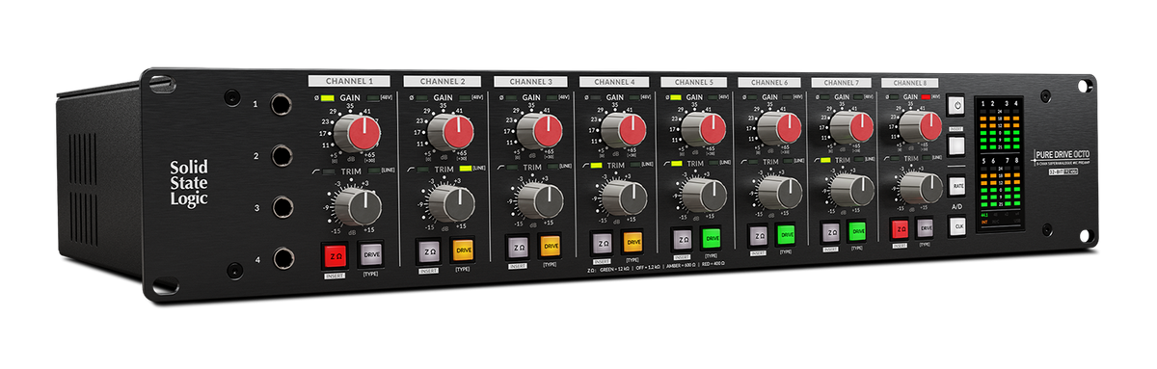
Task: Click the CLK clock button
Action: pyautogui.click(x=958, y=226)
